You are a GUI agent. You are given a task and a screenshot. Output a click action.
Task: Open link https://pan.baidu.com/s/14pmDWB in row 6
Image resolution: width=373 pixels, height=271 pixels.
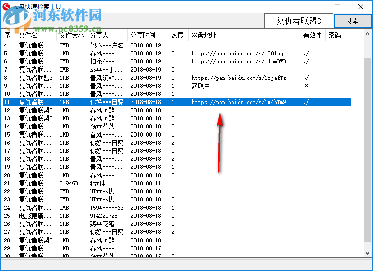(x=243, y=61)
